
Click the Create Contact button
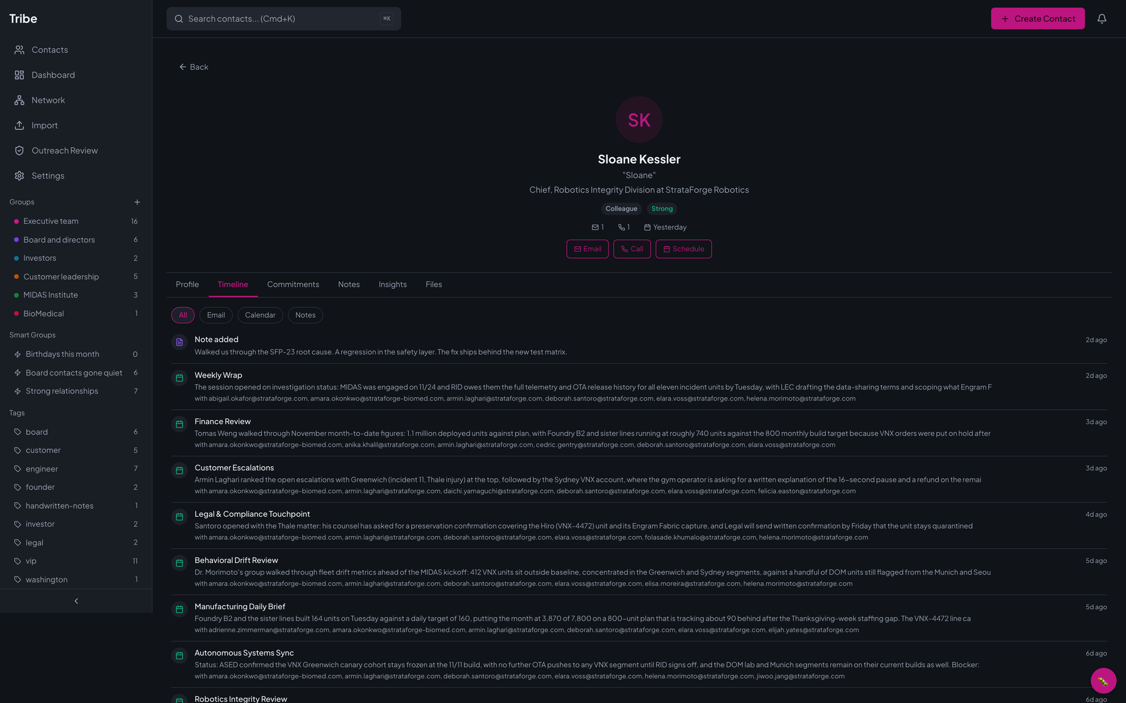(1038, 19)
